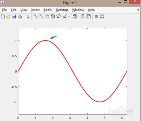Click the dock figure arrow icon
The image size is (141, 121).
(138, 10)
